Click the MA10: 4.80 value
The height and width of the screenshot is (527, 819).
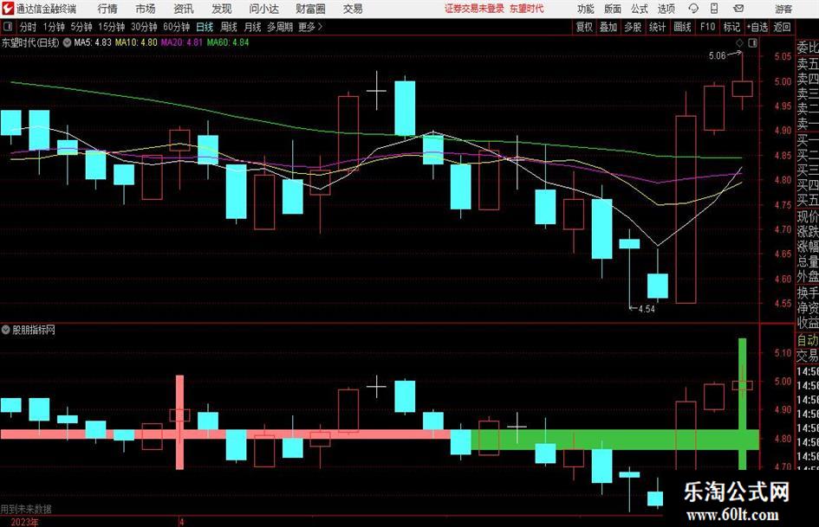136,42
